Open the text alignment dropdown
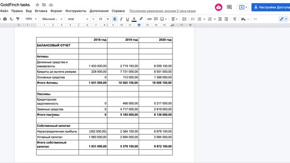290x163 pixels. click(174, 19)
